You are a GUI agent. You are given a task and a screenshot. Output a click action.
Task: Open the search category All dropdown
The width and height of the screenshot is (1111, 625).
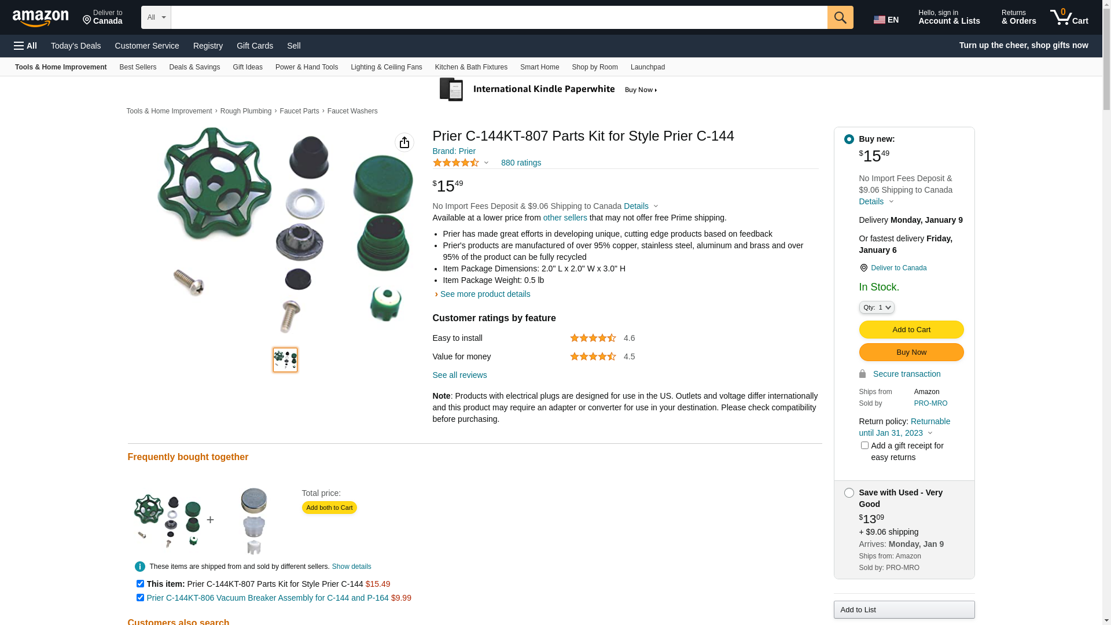tap(156, 17)
